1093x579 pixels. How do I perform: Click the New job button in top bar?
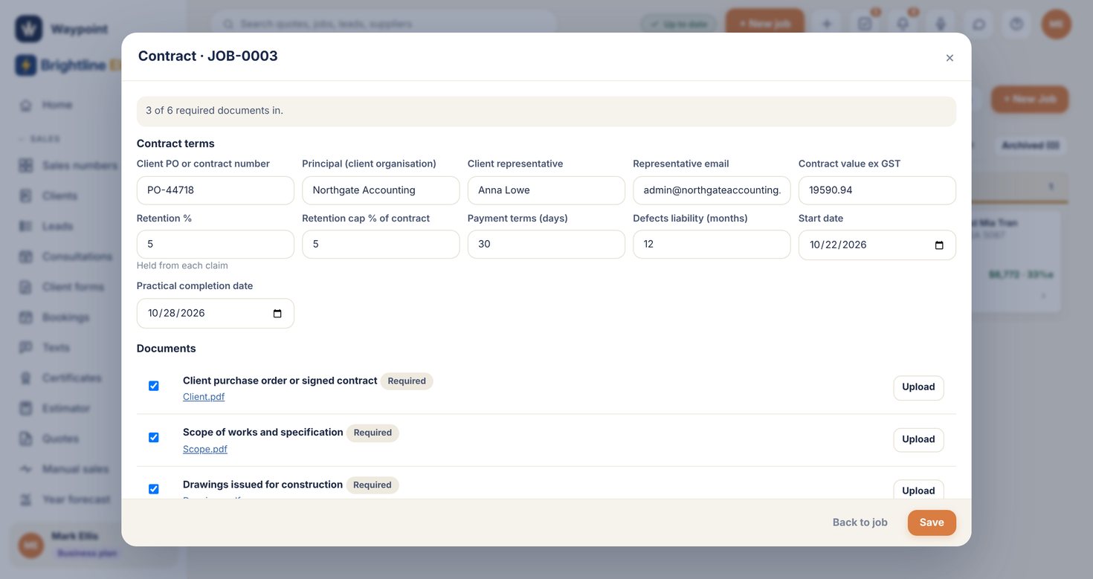click(x=764, y=24)
